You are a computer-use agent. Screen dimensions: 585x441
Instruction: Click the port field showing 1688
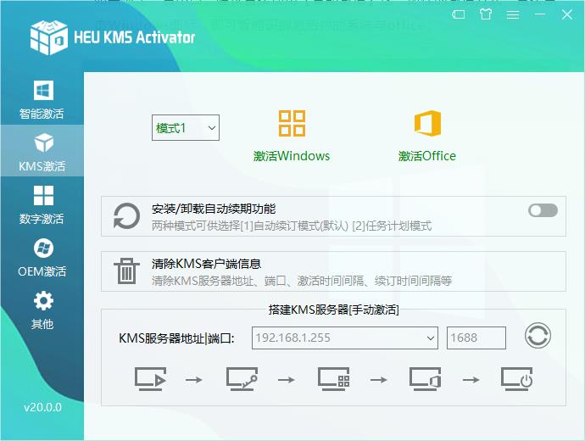pyautogui.click(x=476, y=338)
